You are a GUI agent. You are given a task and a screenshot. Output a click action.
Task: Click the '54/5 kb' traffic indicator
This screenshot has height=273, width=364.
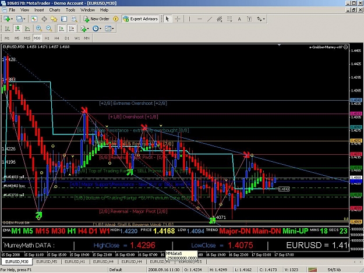[x=334, y=270]
